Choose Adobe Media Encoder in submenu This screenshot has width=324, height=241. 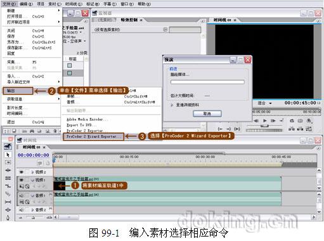(x=87, y=119)
